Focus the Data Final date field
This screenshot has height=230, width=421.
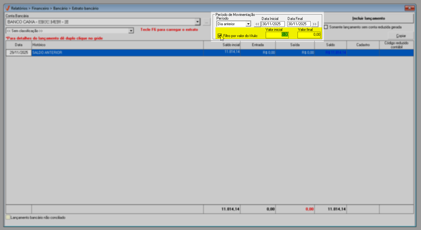[x=299, y=24]
